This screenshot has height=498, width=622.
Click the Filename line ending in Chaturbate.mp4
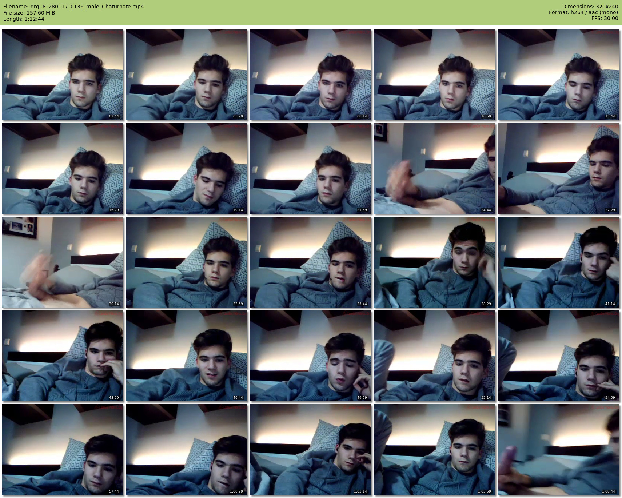pos(73,7)
